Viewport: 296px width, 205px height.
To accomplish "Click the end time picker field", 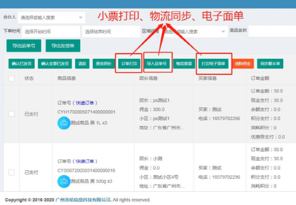I will (111, 32).
